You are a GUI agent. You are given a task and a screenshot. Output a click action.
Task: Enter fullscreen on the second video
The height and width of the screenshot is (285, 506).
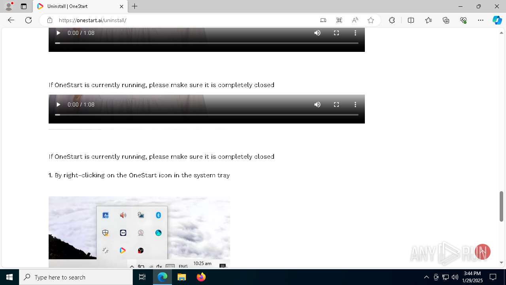click(336, 104)
